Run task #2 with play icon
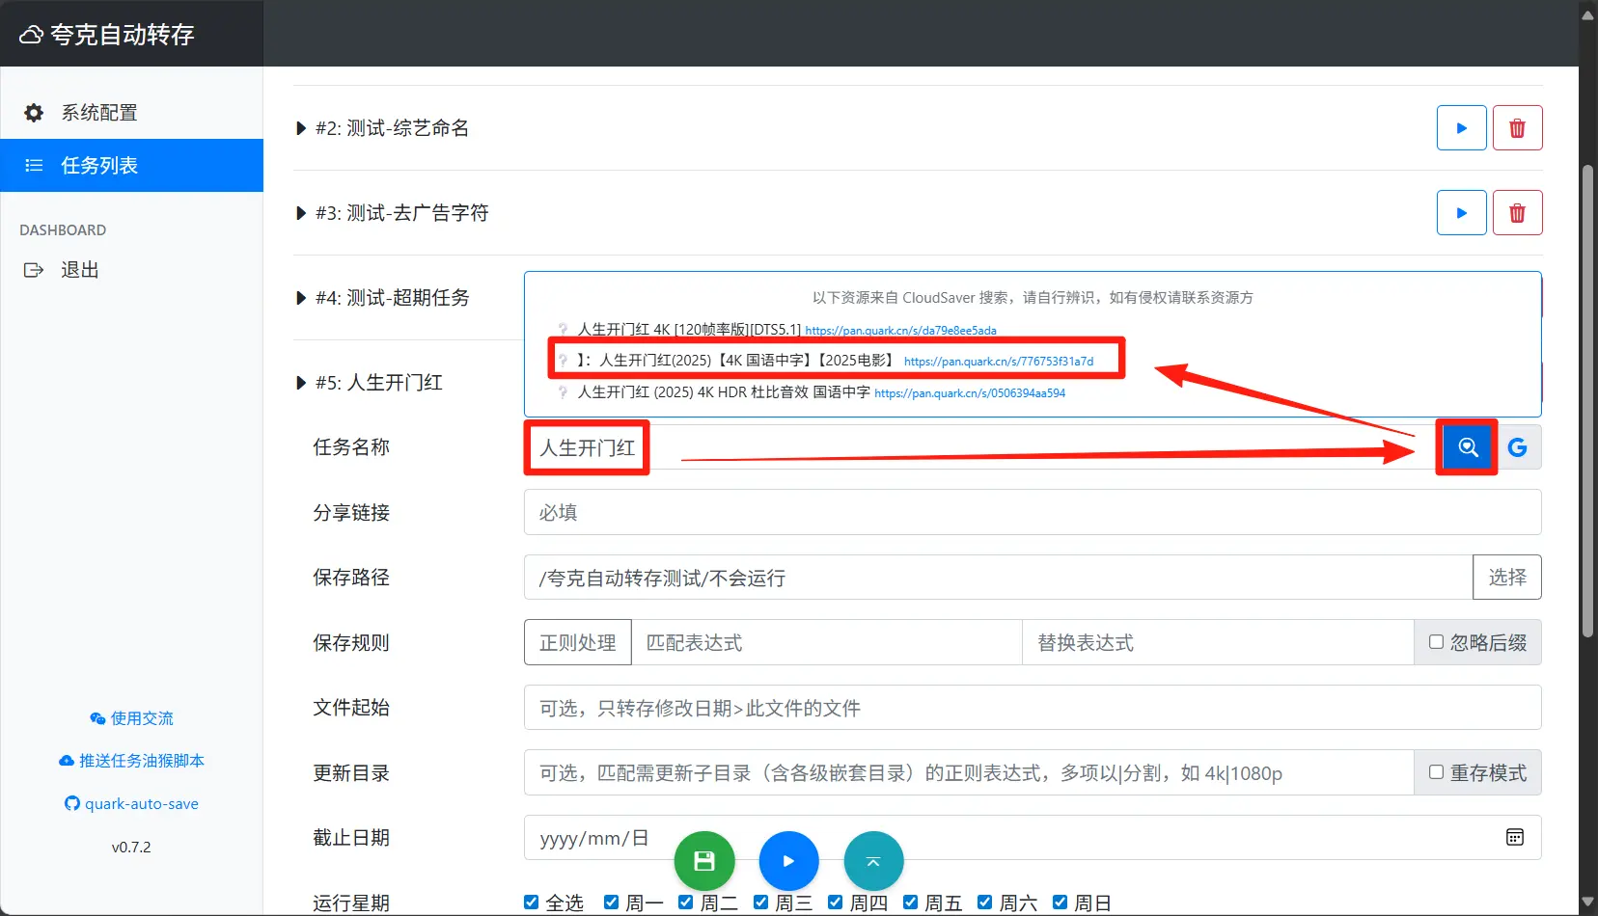The height and width of the screenshot is (916, 1598). pyautogui.click(x=1461, y=128)
